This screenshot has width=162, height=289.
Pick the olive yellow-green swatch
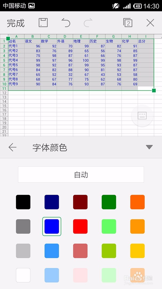tap(109, 251)
